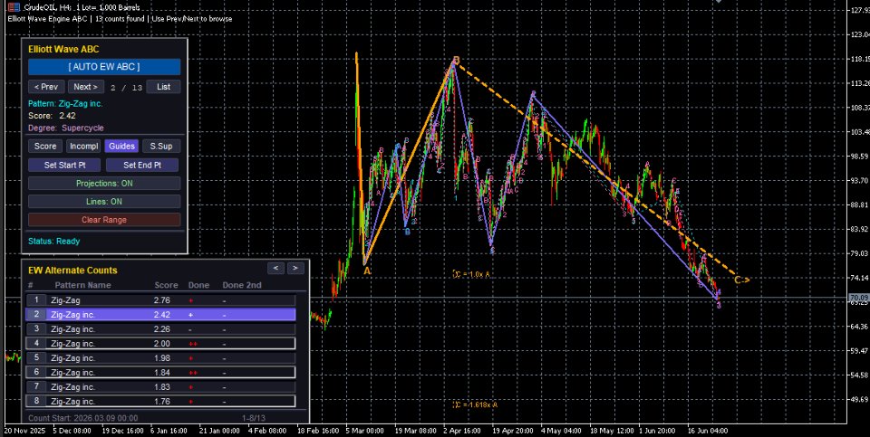870x437 pixels.
Task: Click score 1.98 in the counts table
Action: pos(161,357)
